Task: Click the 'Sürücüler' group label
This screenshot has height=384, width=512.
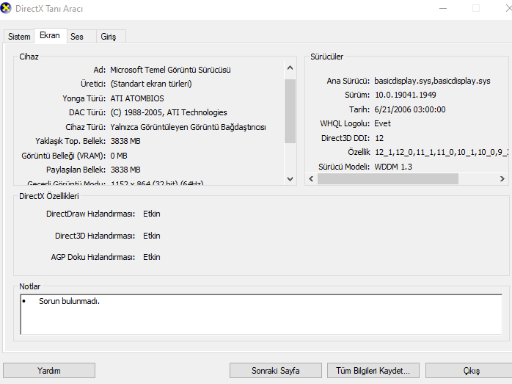Action: click(x=327, y=57)
